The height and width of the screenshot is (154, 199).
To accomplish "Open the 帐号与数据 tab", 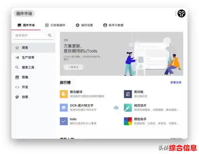I will (x=113, y=25).
